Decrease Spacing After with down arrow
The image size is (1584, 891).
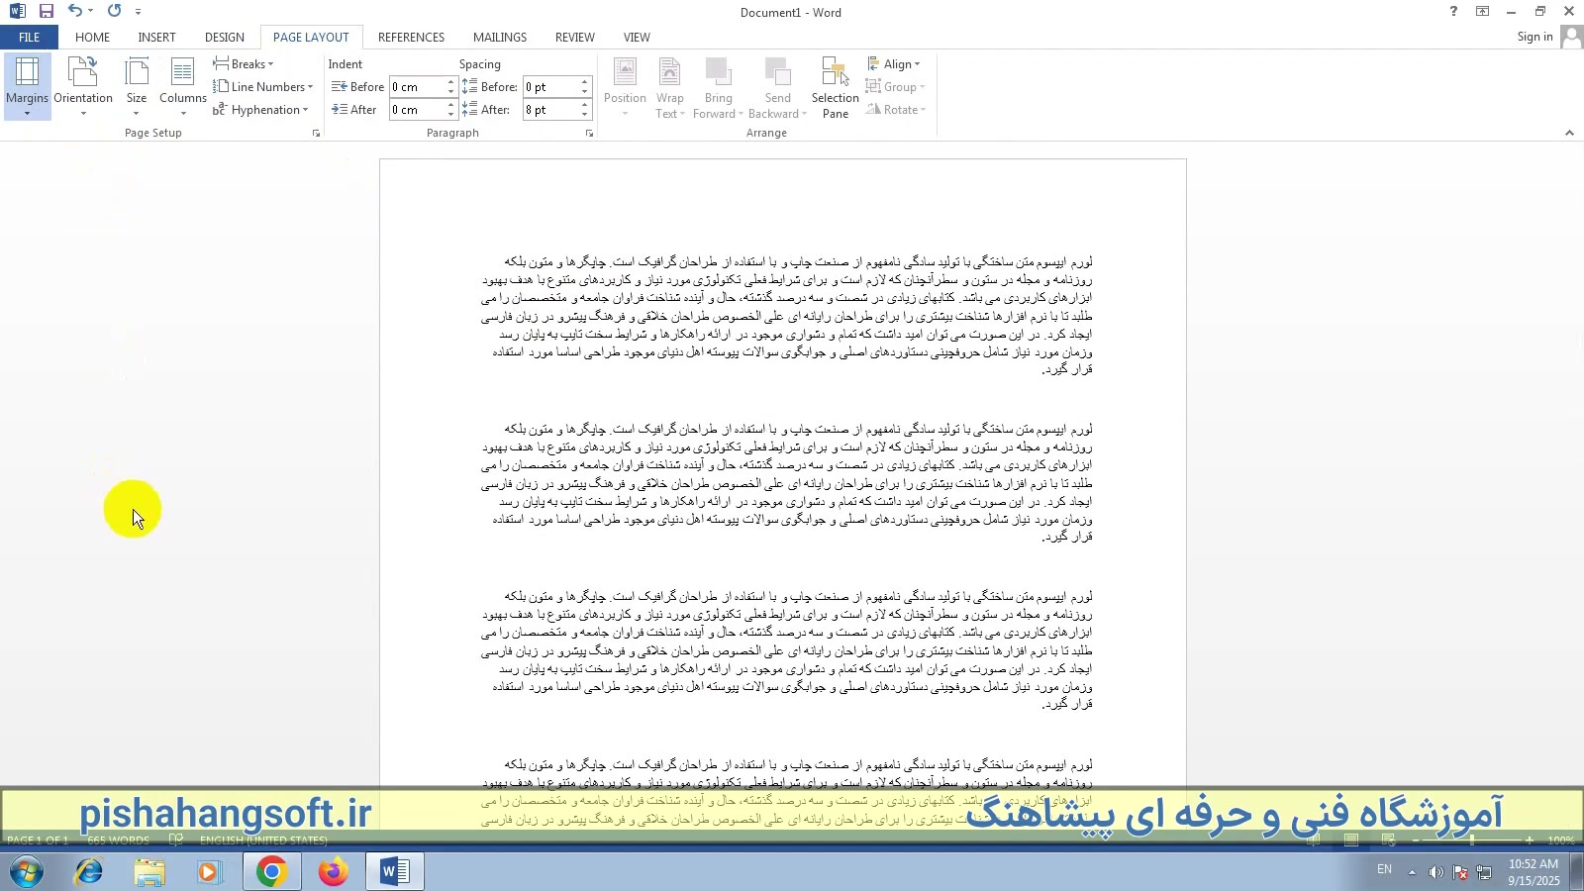585,115
